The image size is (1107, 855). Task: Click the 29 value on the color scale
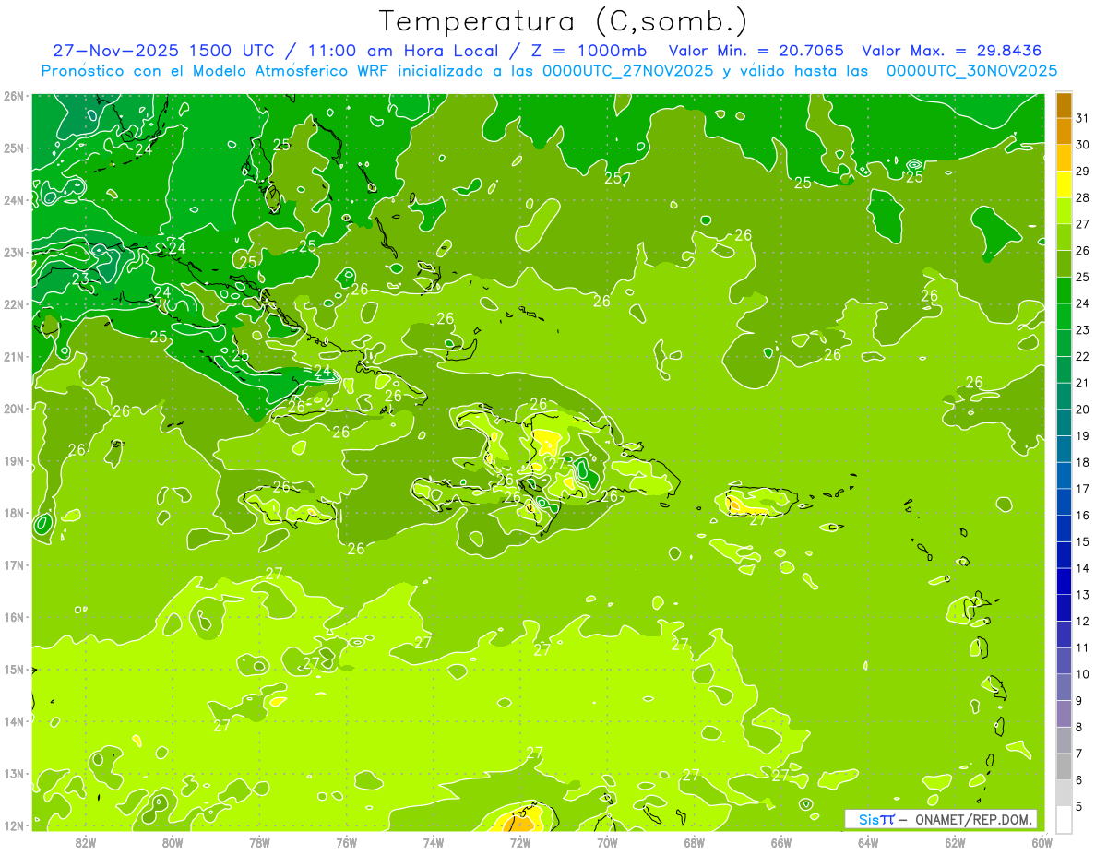tap(1081, 171)
